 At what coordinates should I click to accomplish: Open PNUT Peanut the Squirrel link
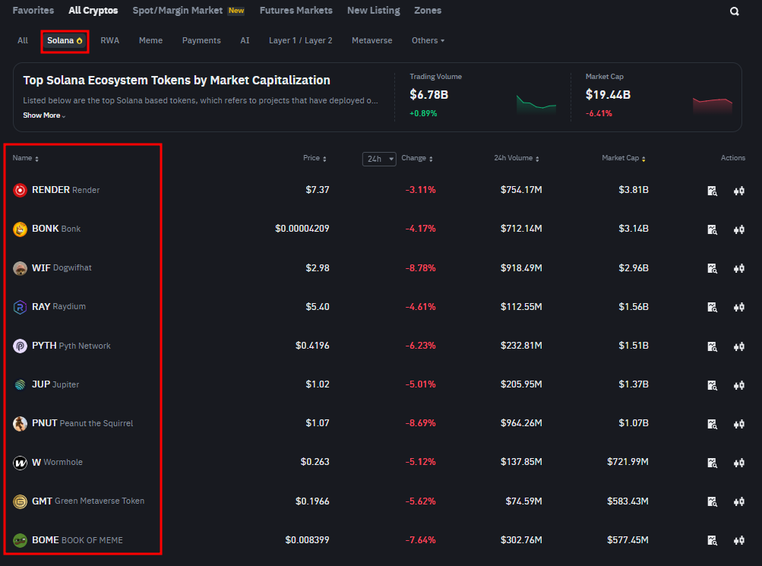82,423
